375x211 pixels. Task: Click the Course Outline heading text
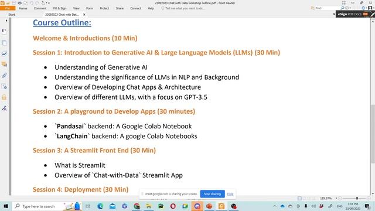62,23
